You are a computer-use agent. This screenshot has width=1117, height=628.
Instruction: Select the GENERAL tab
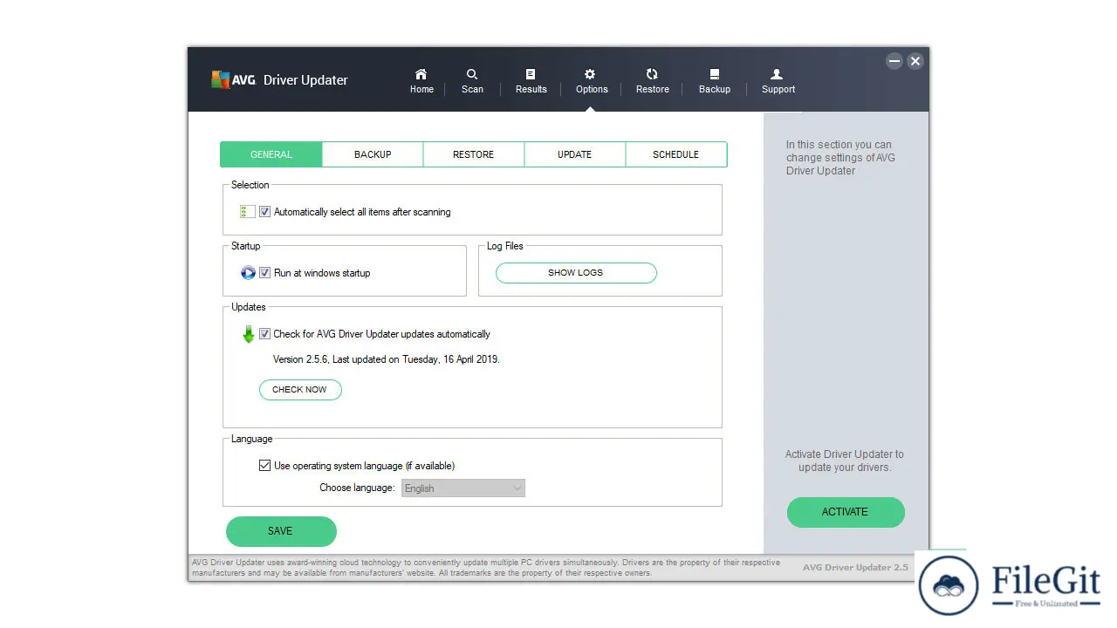point(271,154)
